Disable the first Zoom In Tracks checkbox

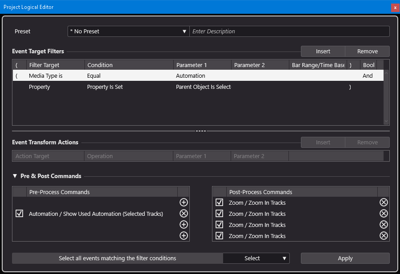[x=219, y=203]
